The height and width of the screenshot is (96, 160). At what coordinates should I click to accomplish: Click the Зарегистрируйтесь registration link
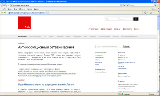point(124,76)
